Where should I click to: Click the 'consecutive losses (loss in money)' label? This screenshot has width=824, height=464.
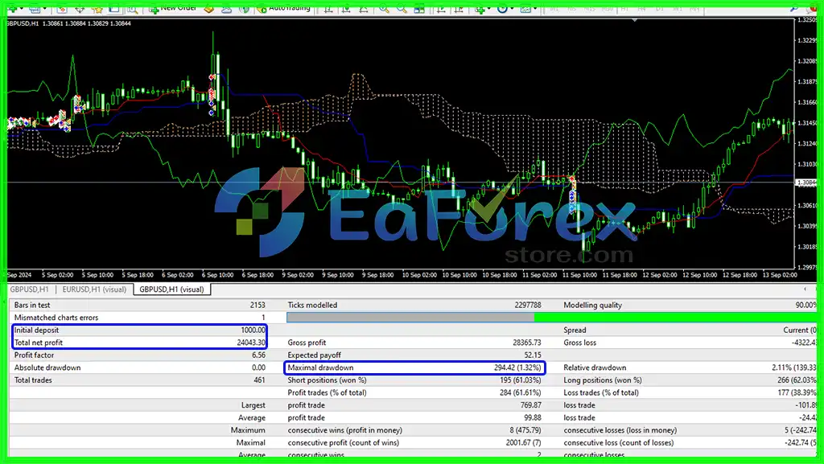click(620, 431)
